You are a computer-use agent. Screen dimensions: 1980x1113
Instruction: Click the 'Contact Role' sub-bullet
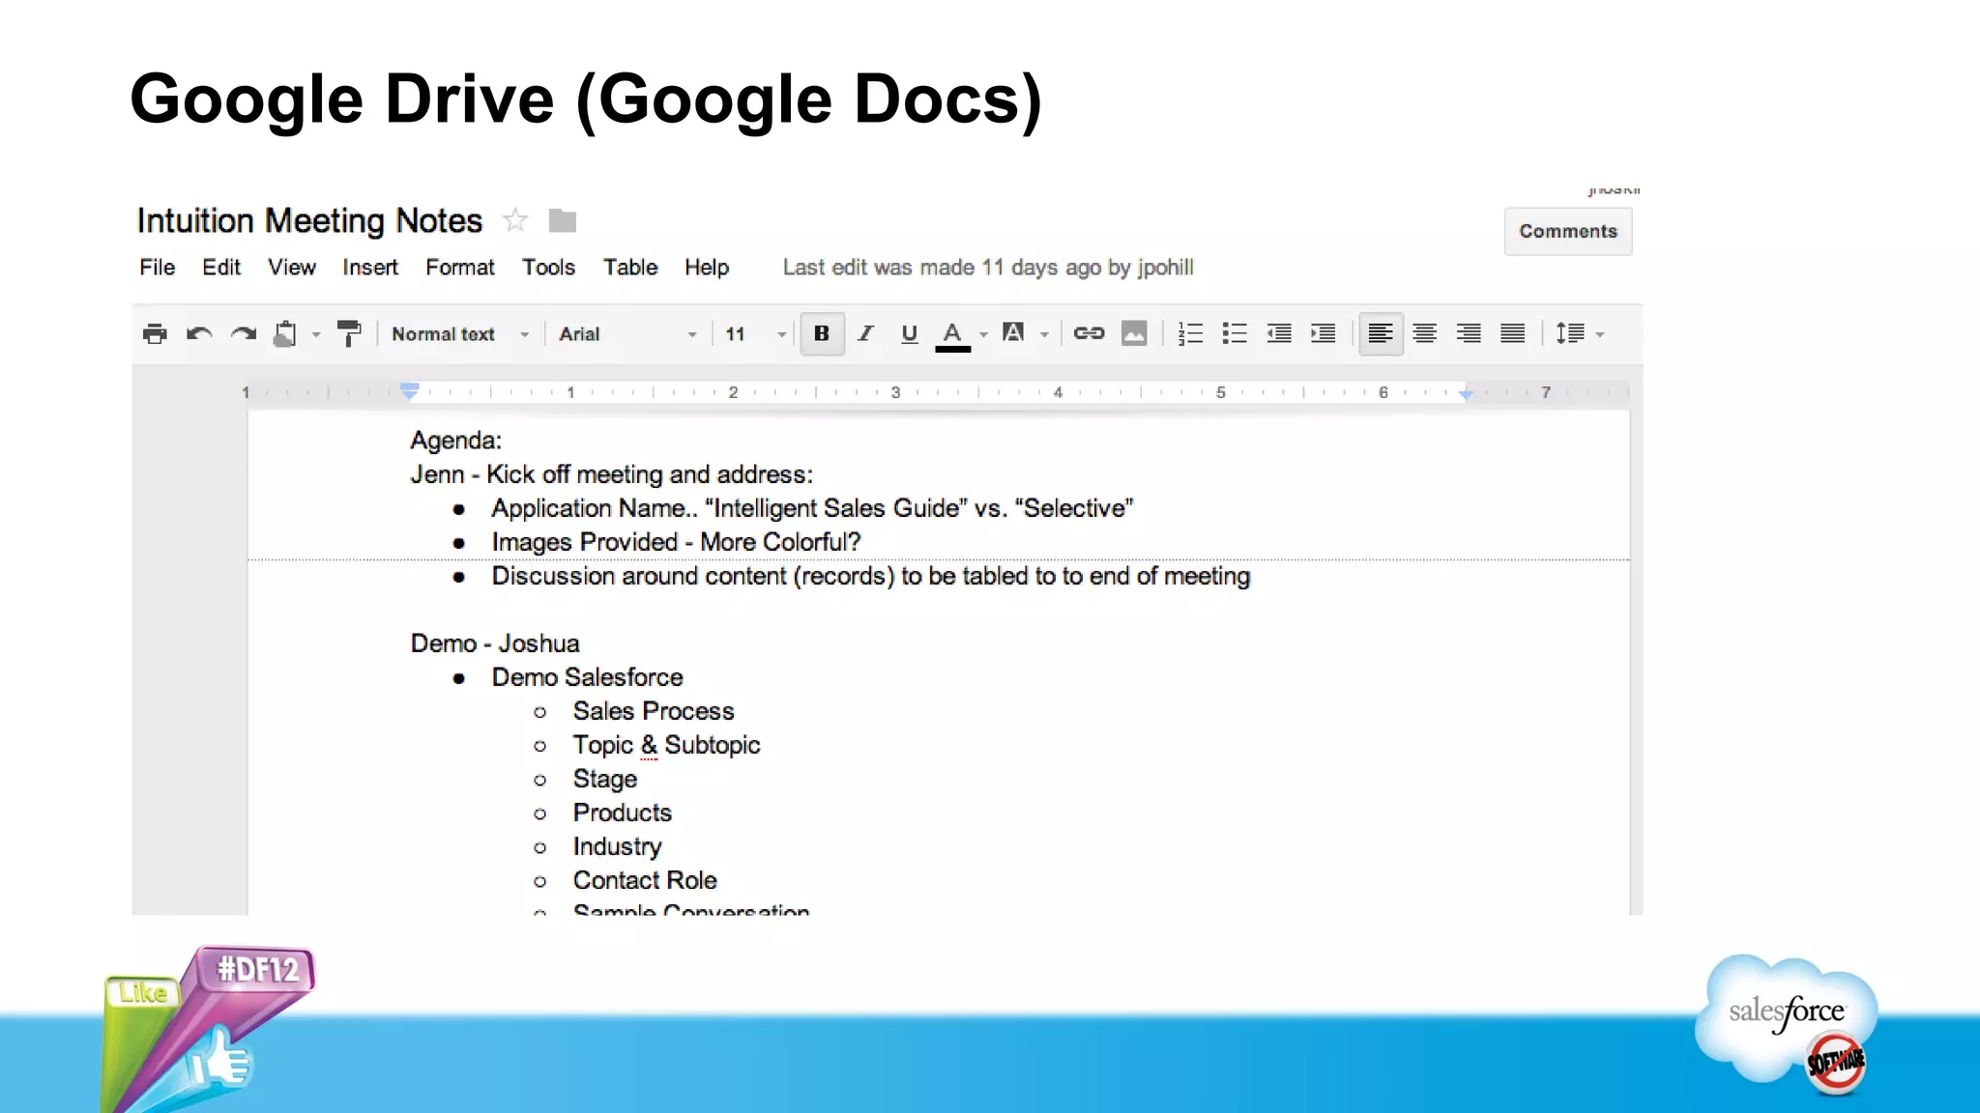645,880
